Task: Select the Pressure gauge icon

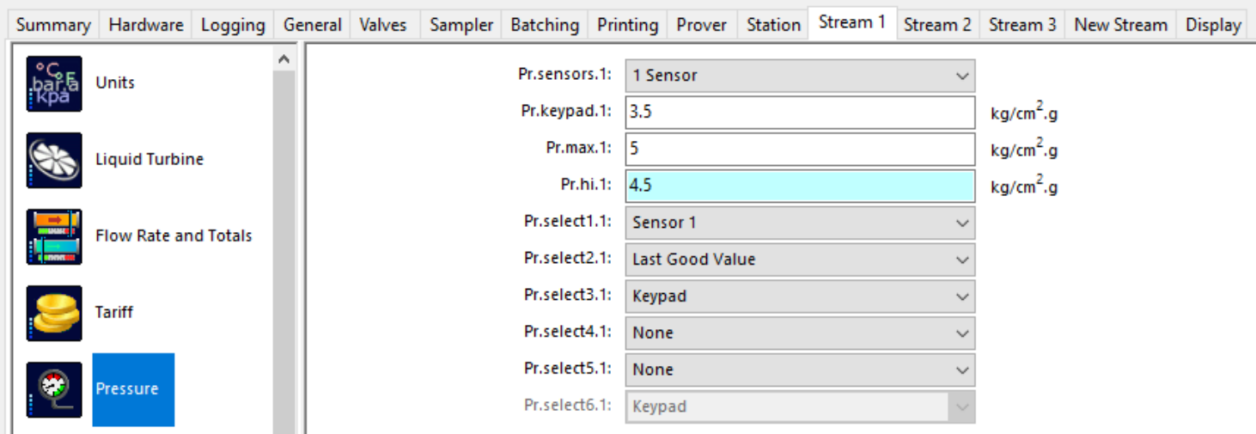Action: coord(54,389)
